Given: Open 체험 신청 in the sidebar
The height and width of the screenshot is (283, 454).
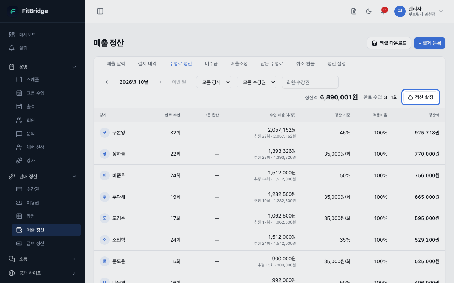Looking at the screenshot, I should click(46, 147).
